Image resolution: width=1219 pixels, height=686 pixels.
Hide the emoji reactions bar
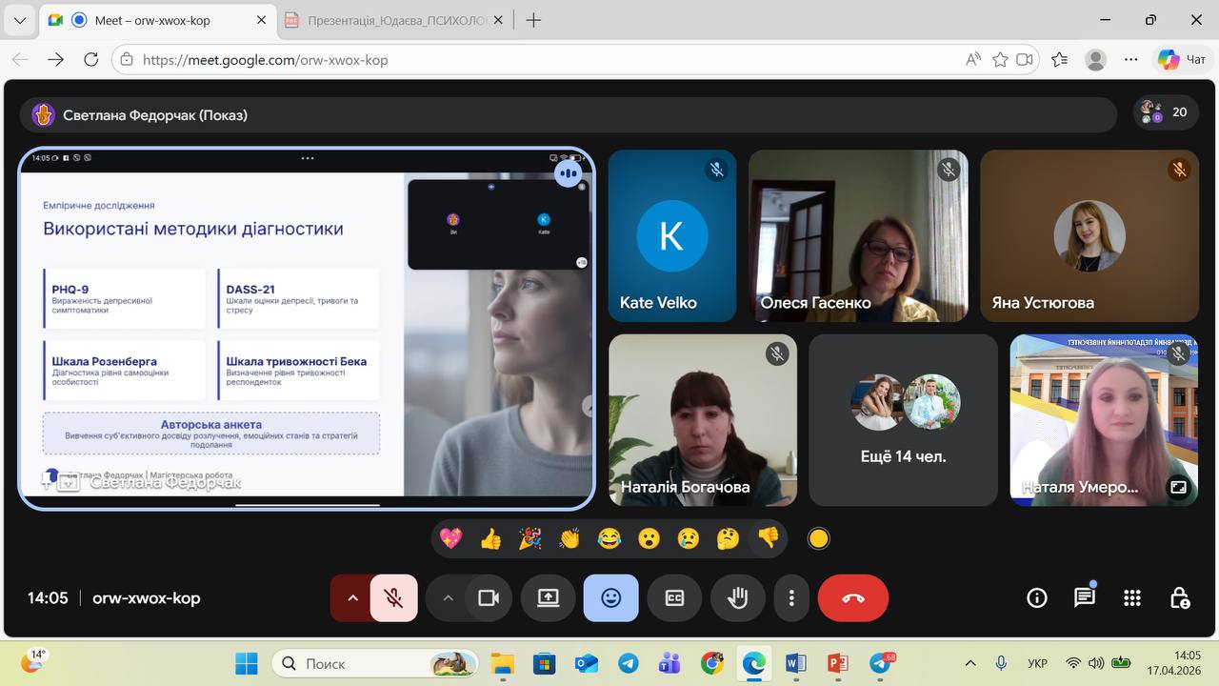pos(610,598)
